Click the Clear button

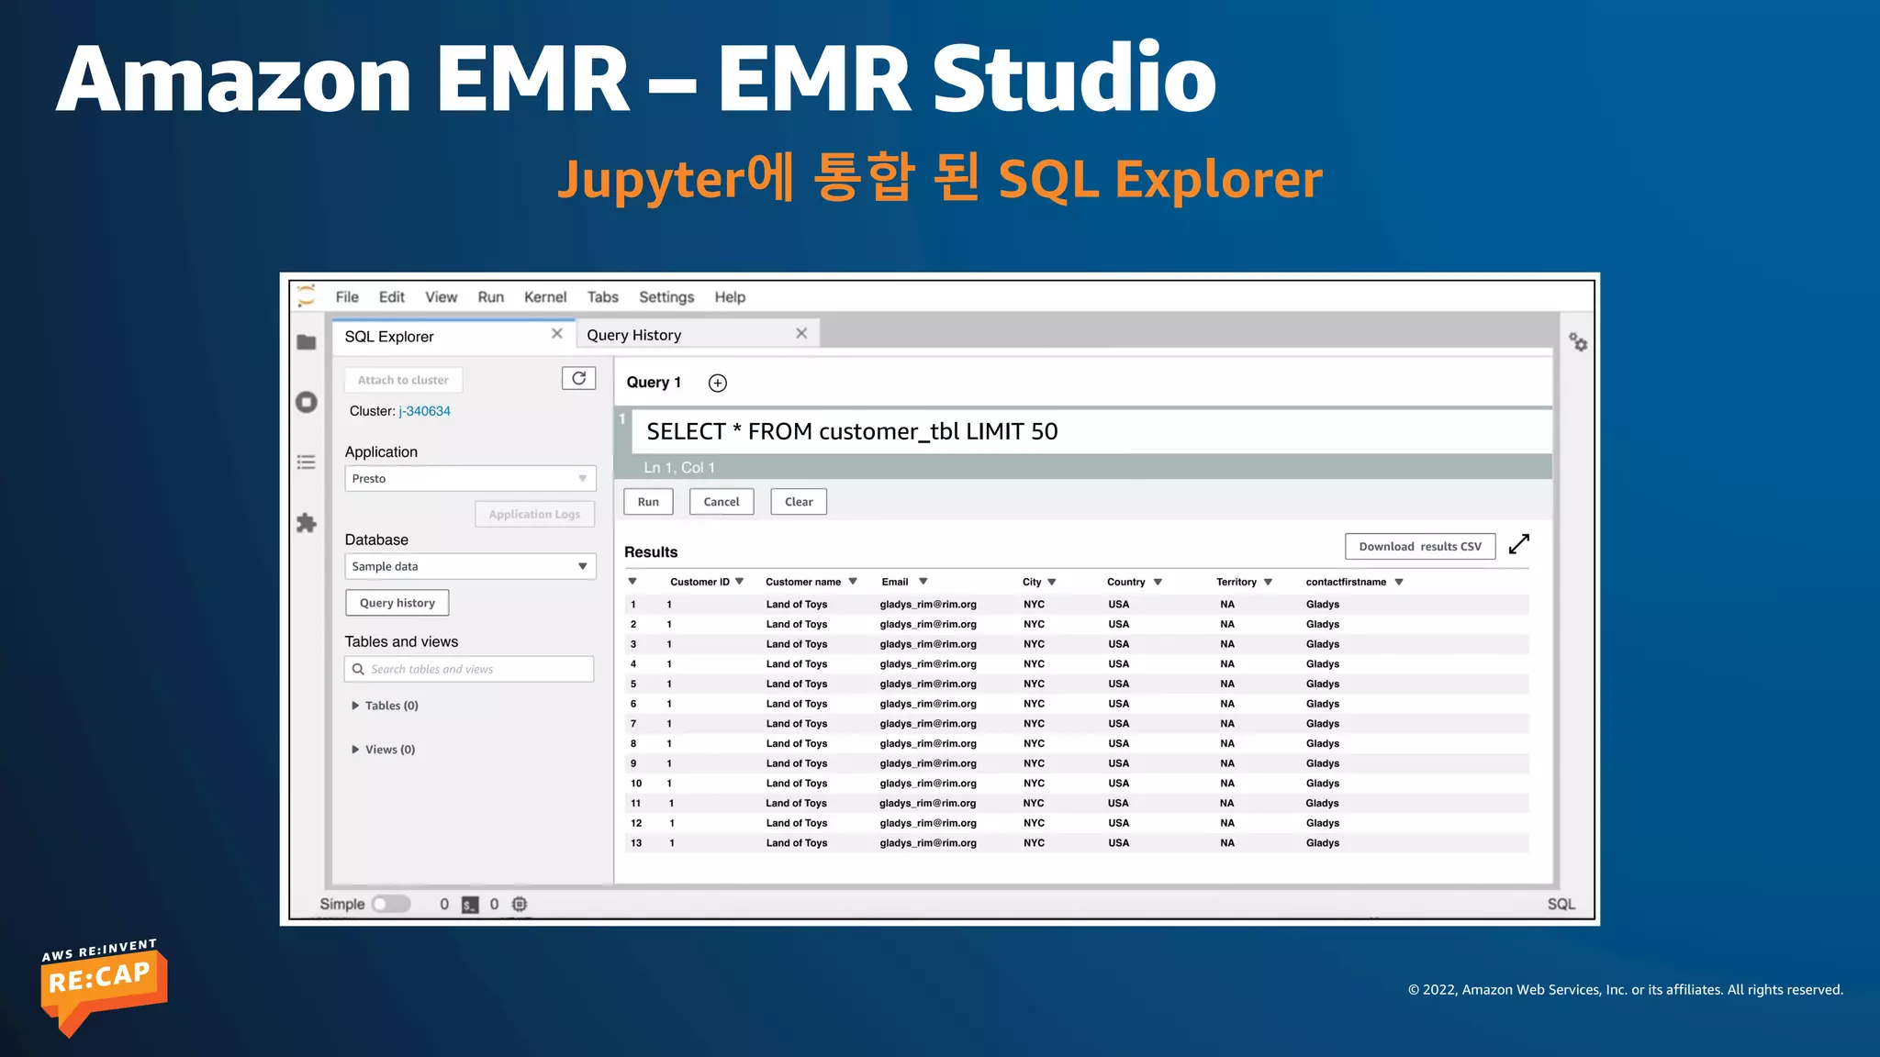(799, 502)
